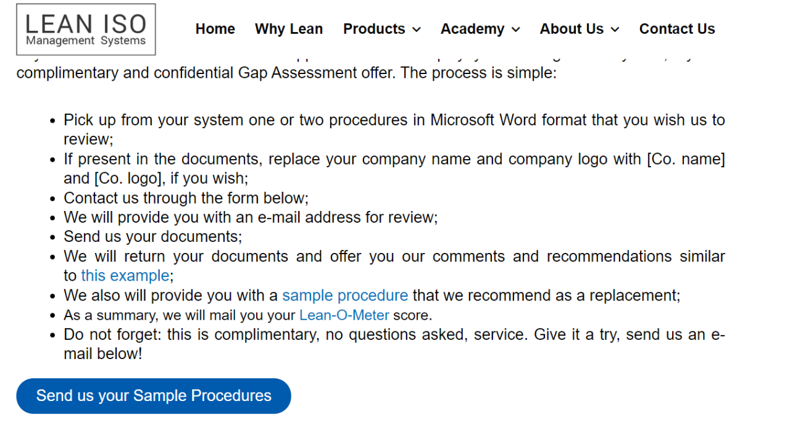The width and height of the screenshot is (790, 422).
Task: Click the "Send us your documents" bullet
Action: point(153,237)
